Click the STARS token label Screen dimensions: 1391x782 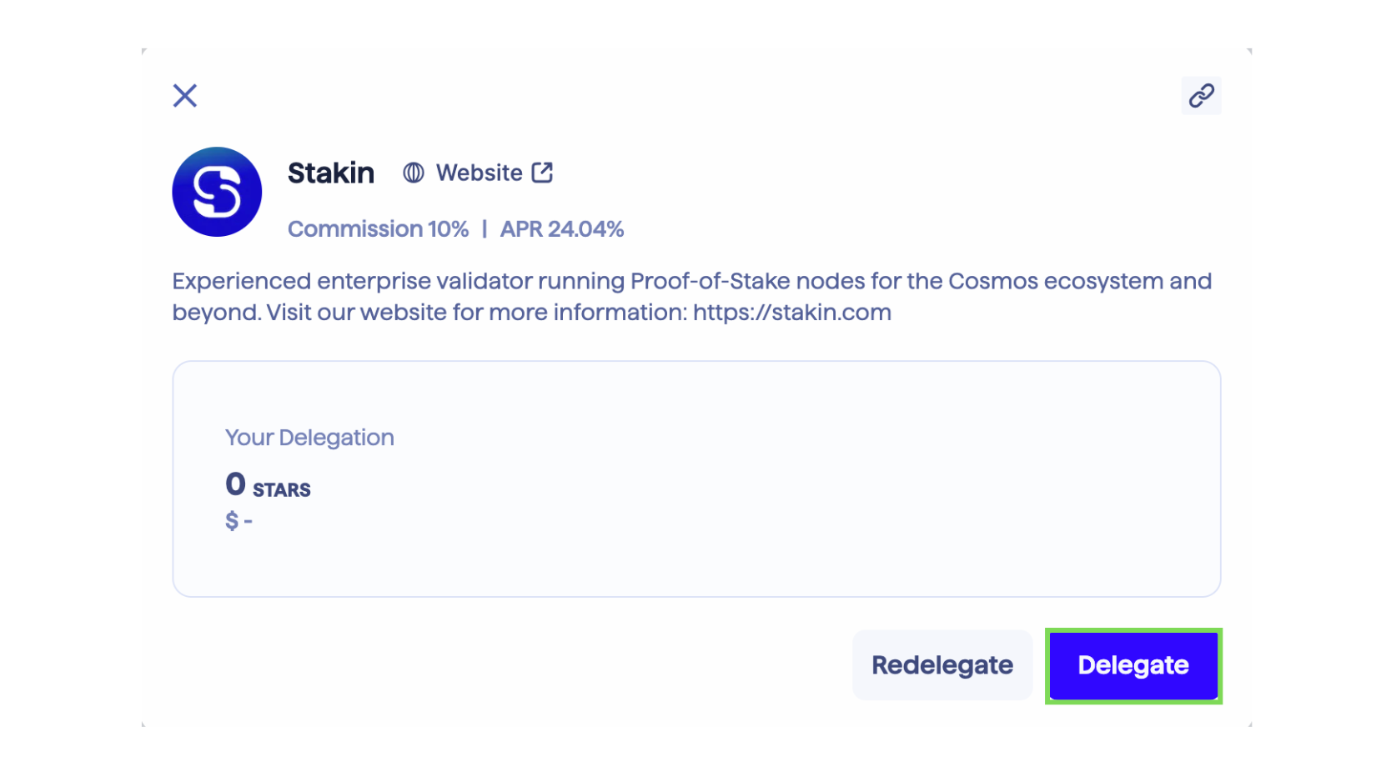coord(282,490)
